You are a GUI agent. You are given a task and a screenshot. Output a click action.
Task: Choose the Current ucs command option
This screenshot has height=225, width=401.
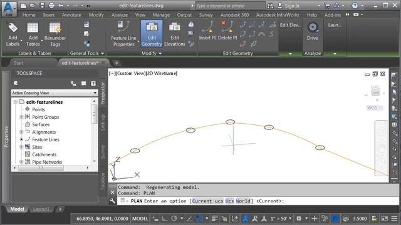(207, 201)
